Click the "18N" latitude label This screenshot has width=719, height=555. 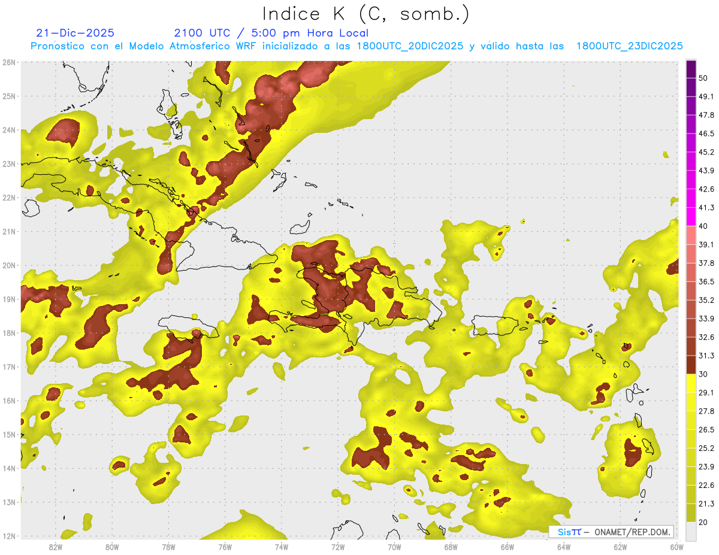[9, 333]
